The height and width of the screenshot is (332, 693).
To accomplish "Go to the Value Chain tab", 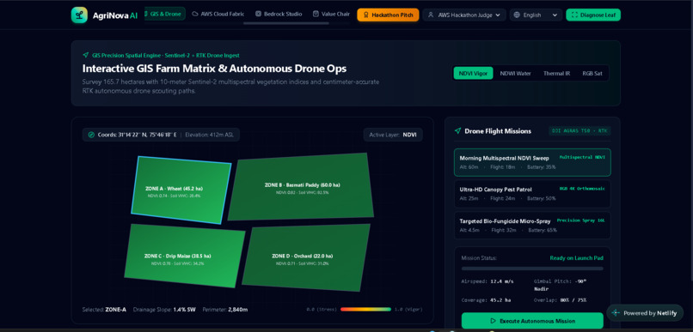I will [331, 14].
